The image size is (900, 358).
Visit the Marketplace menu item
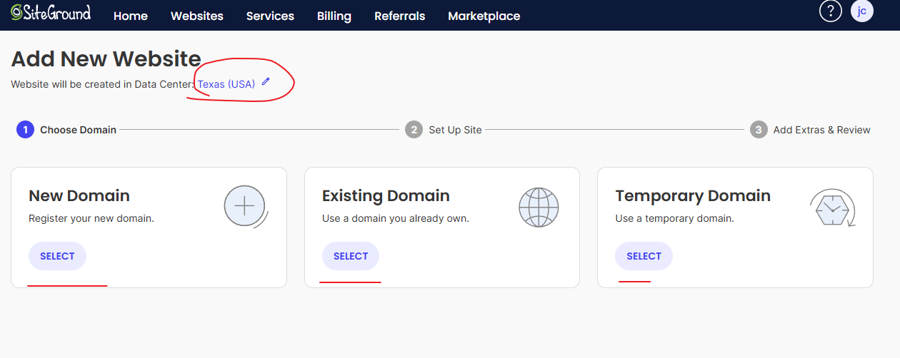(x=484, y=16)
